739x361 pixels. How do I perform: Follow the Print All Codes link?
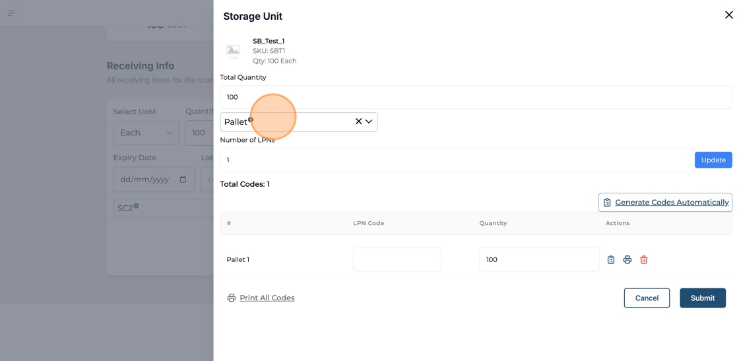tap(267, 298)
